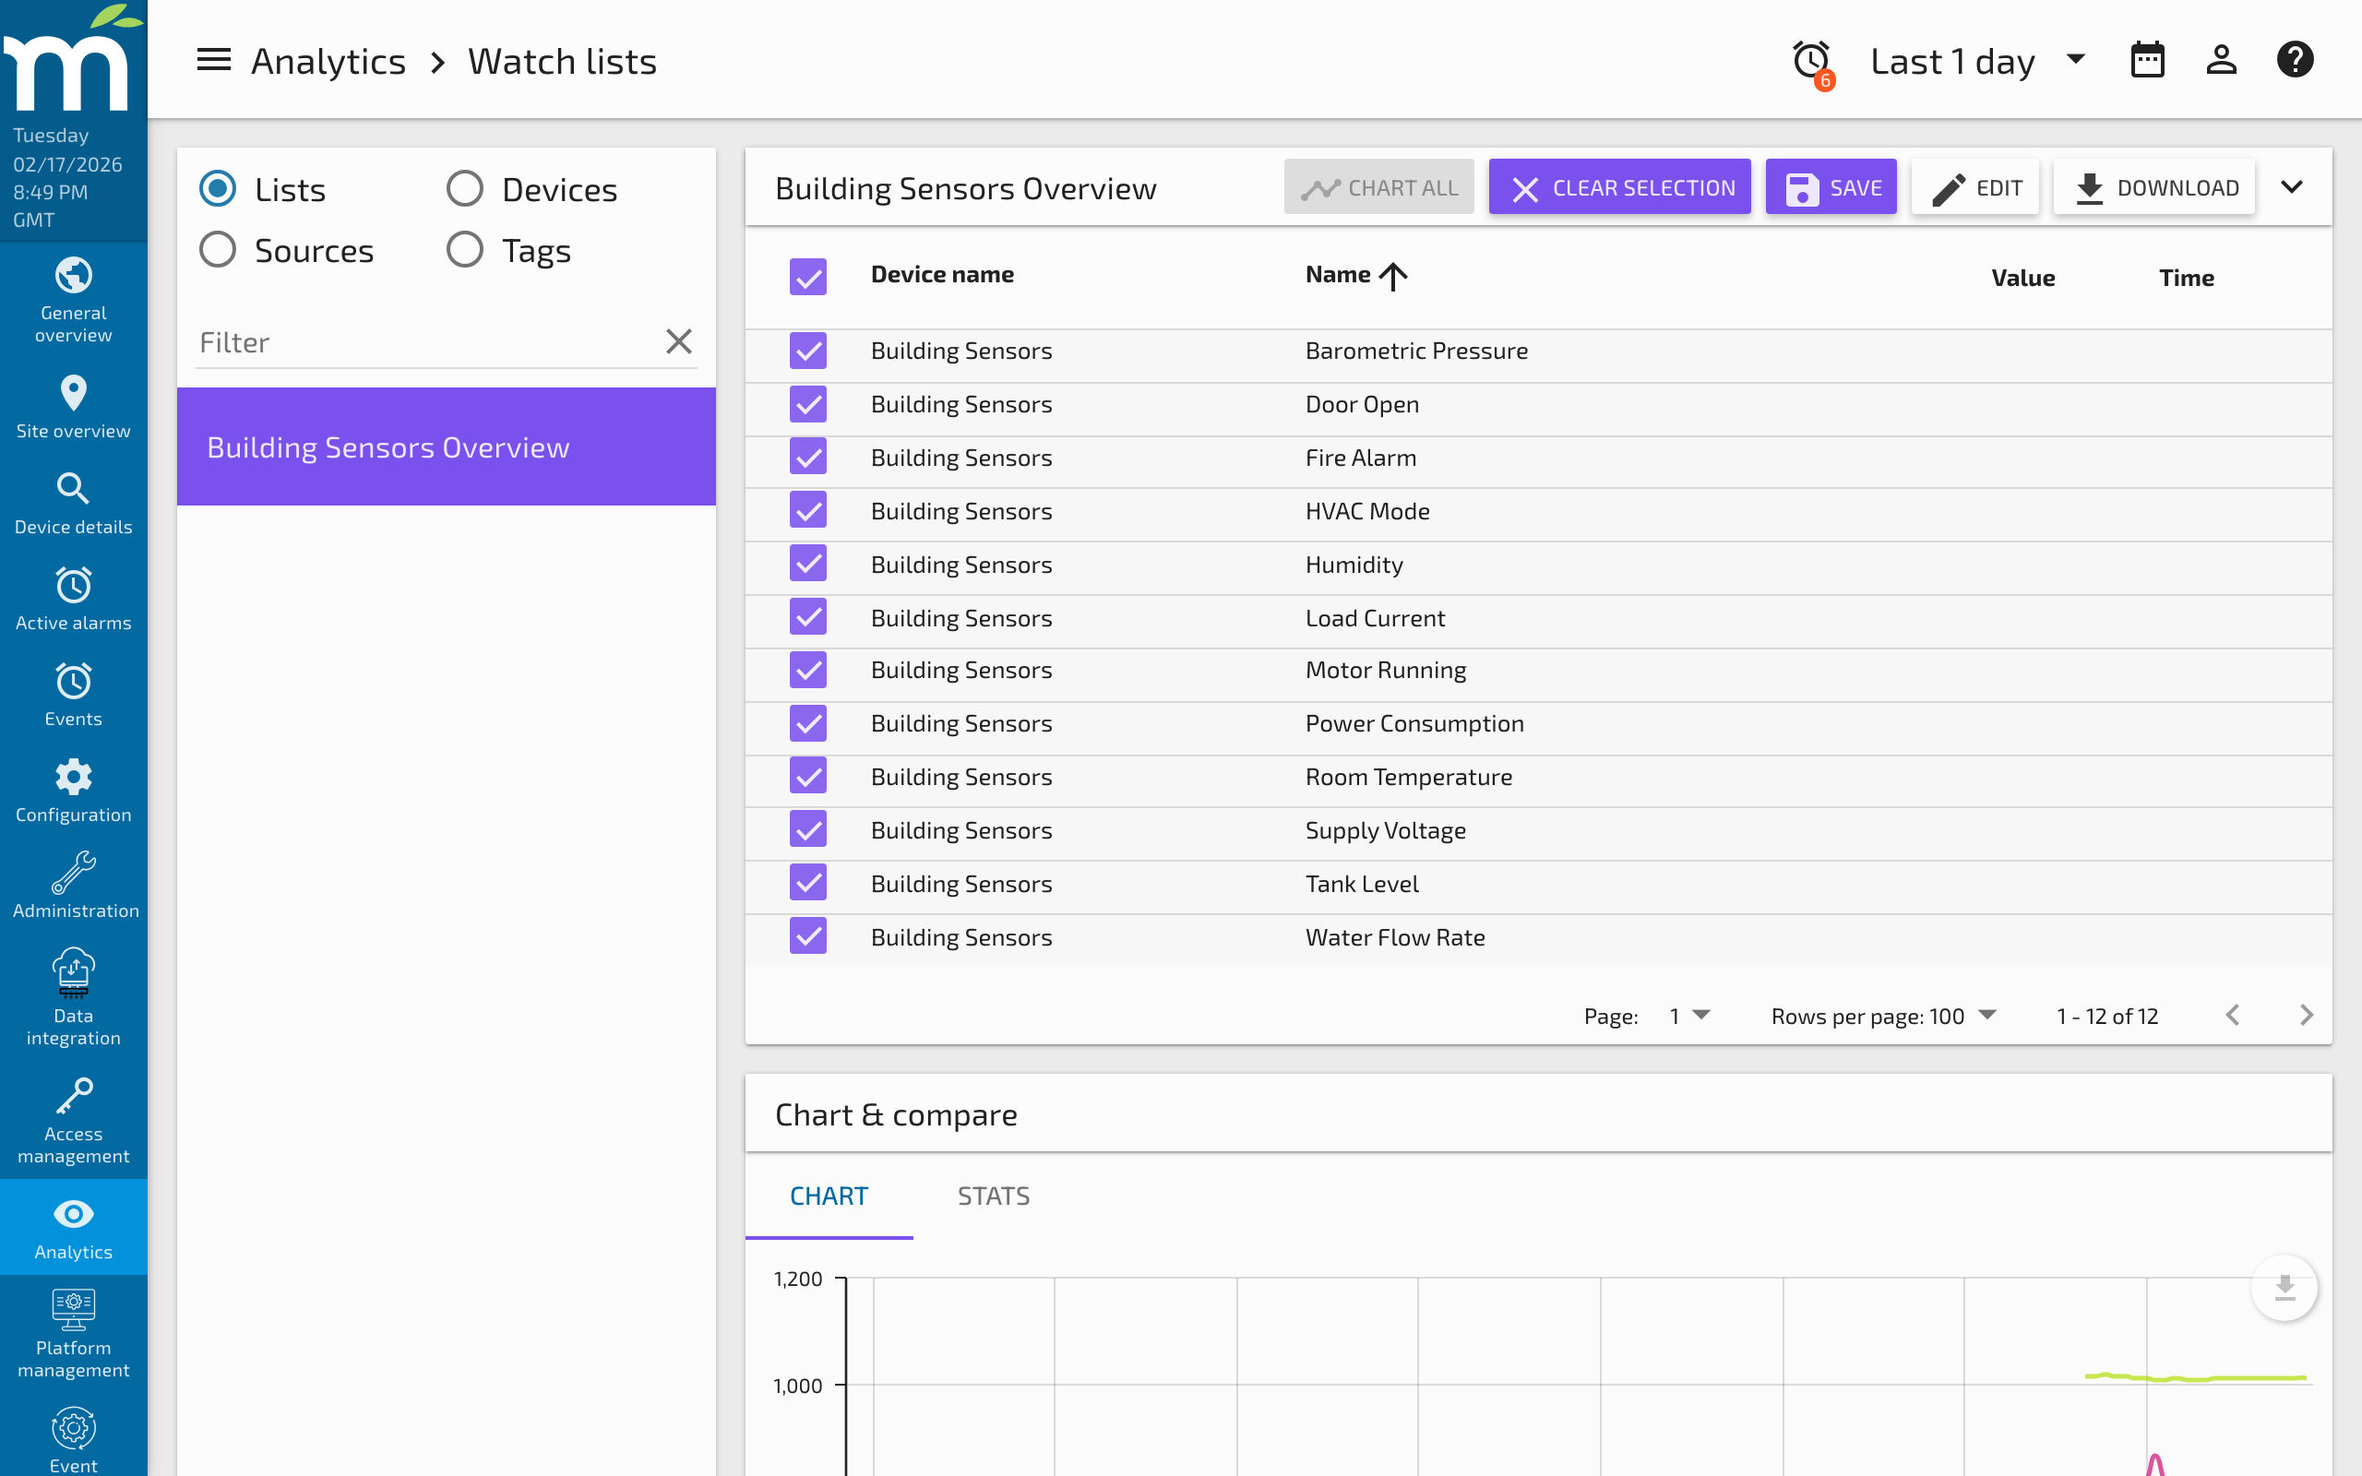The width and height of the screenshot is (2362, 1476).
Task: Open Site overview in the sidebar
Action: click(x=73, y=405)
